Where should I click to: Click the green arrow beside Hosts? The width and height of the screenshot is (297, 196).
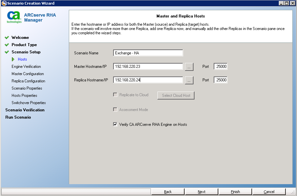tap(13, 59)
